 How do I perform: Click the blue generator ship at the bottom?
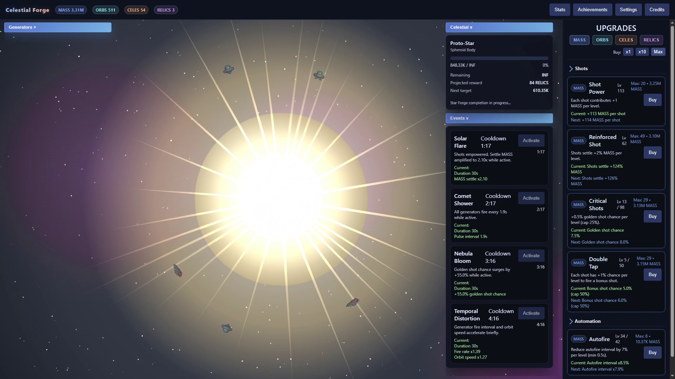pyautogui.click(x=227, y=328)
